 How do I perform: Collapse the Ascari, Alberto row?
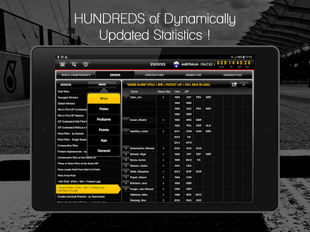[x=126, y=120]
